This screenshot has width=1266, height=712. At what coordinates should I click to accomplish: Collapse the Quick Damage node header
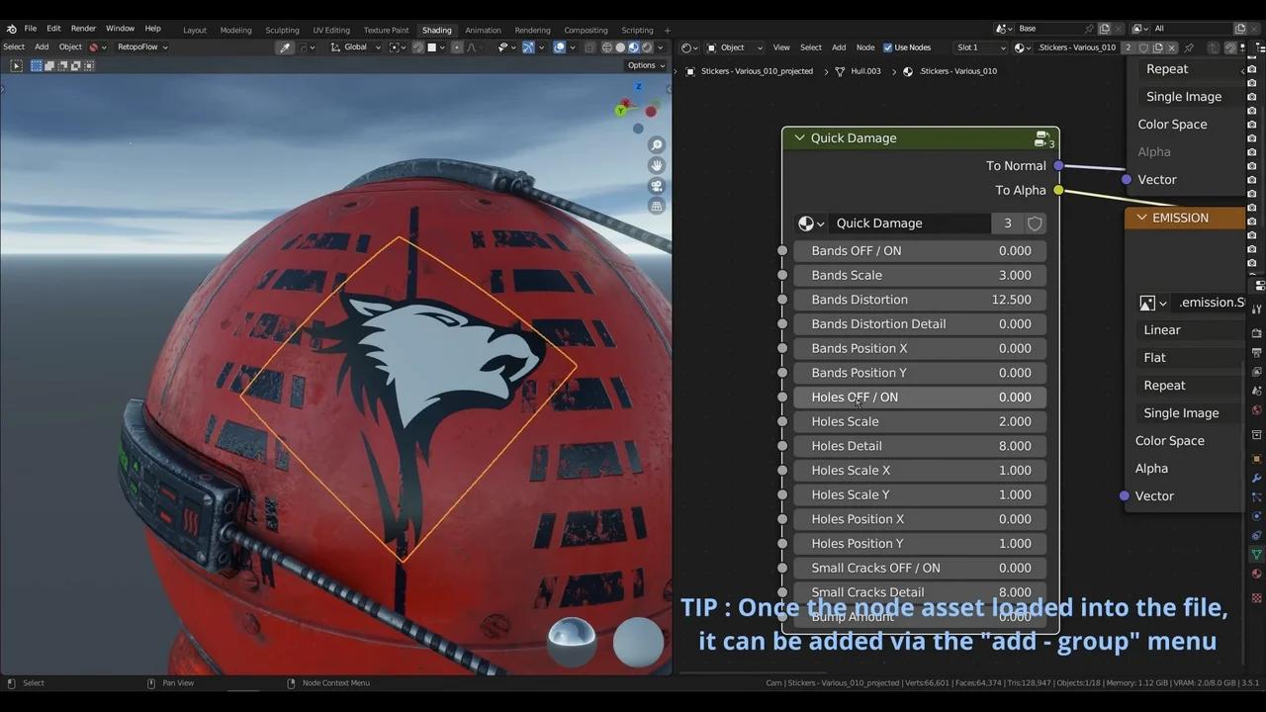click(799, 137)
